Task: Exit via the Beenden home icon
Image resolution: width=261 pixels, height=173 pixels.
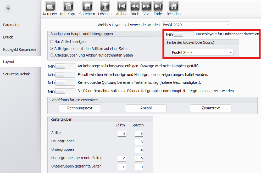Action: 174,6
